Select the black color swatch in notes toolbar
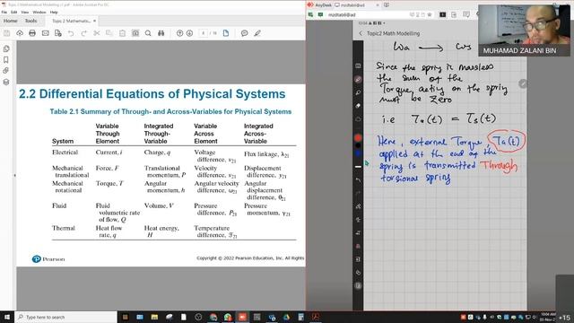Image resolution: width=574 pixels, height=323 pixels. pos(358,145)
